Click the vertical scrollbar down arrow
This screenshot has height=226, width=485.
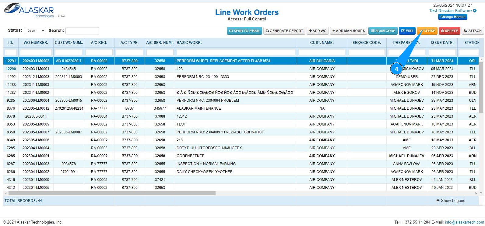tap(481, 193)
